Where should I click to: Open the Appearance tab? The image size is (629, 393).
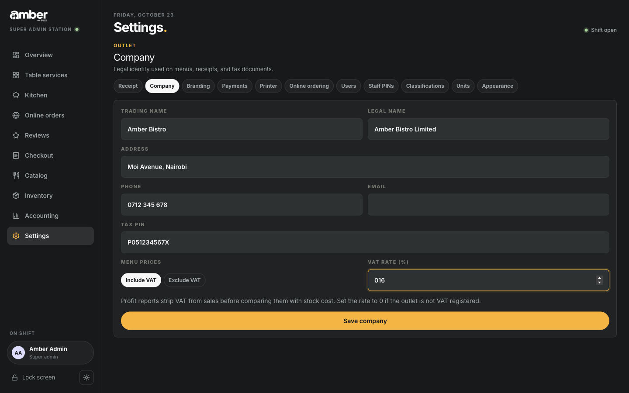coord(498,86)
